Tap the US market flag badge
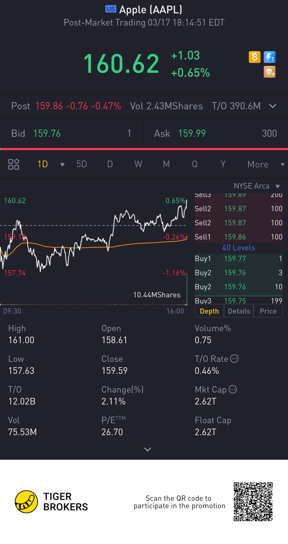The width and height of the screenshot is (288, 544). point(111,9)
